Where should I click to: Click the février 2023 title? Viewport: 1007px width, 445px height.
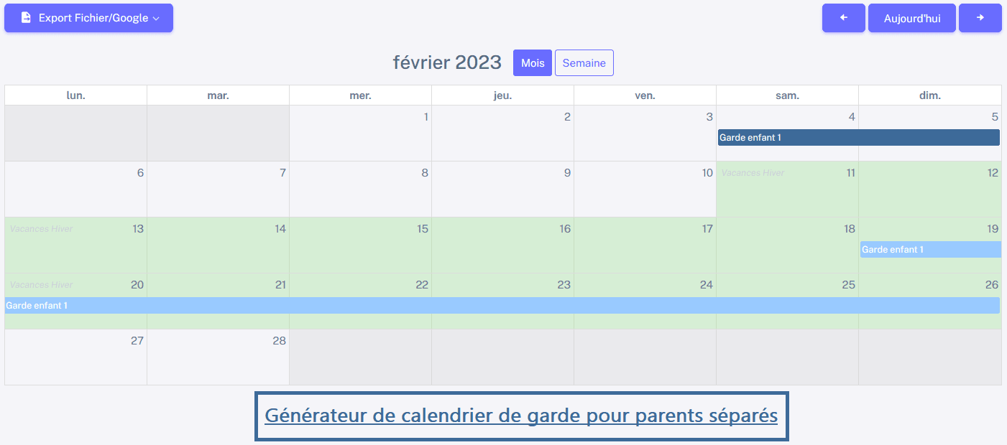tap(447, 62)
